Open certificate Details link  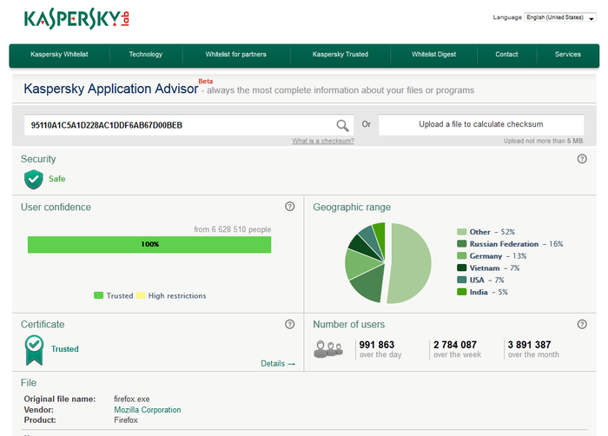278,363
